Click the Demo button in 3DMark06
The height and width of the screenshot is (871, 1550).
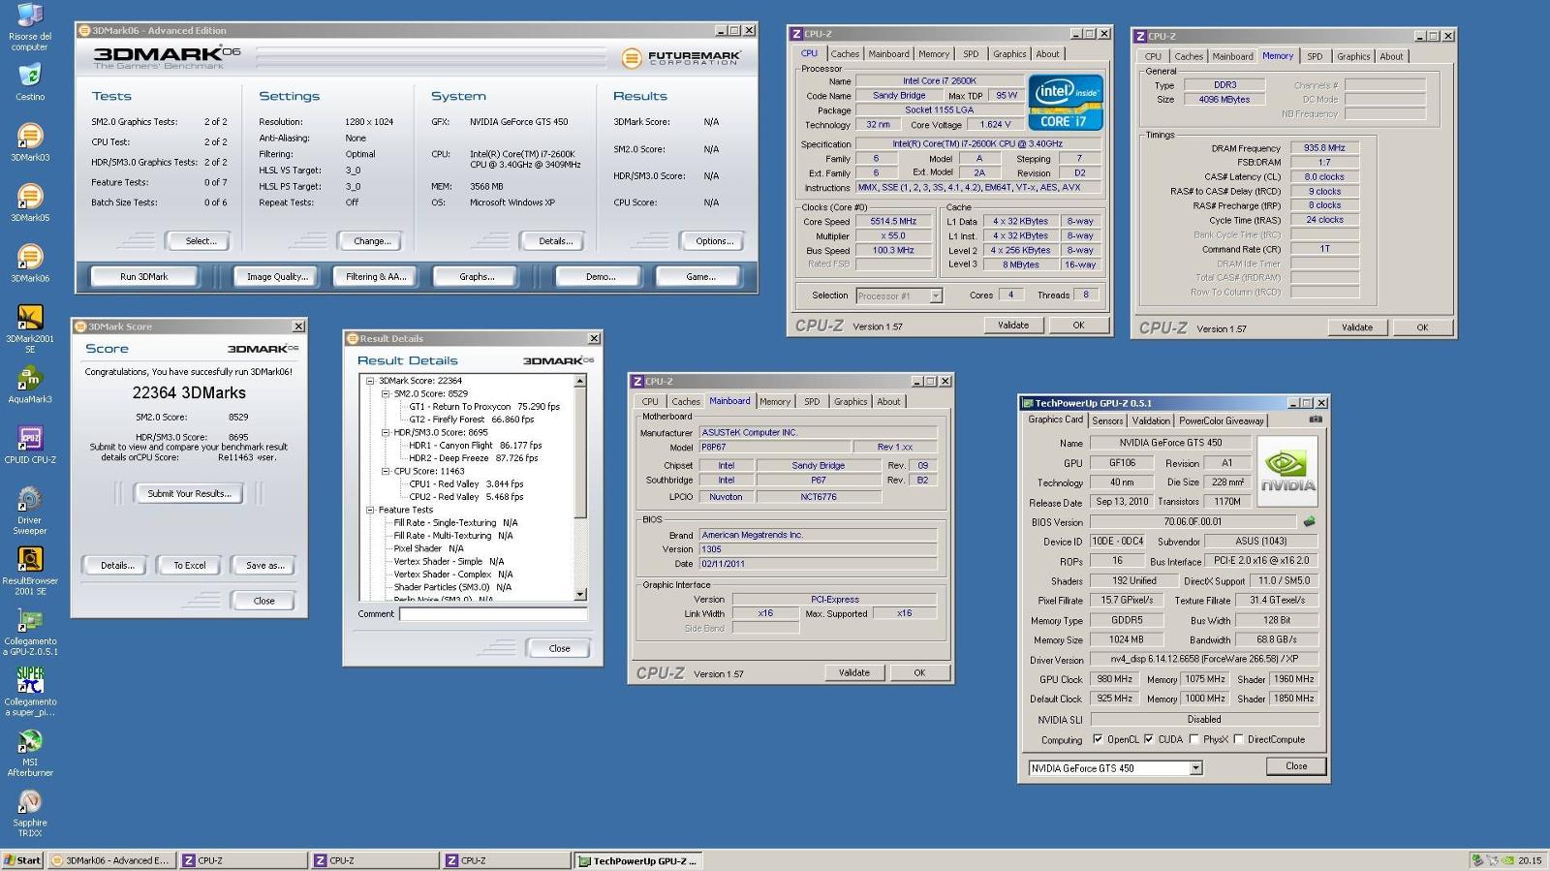601,277
